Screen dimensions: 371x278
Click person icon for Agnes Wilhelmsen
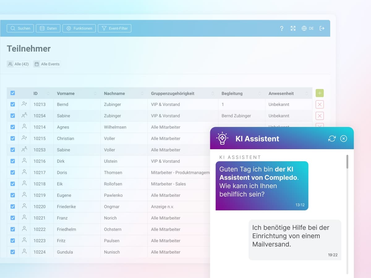(24, 127)
